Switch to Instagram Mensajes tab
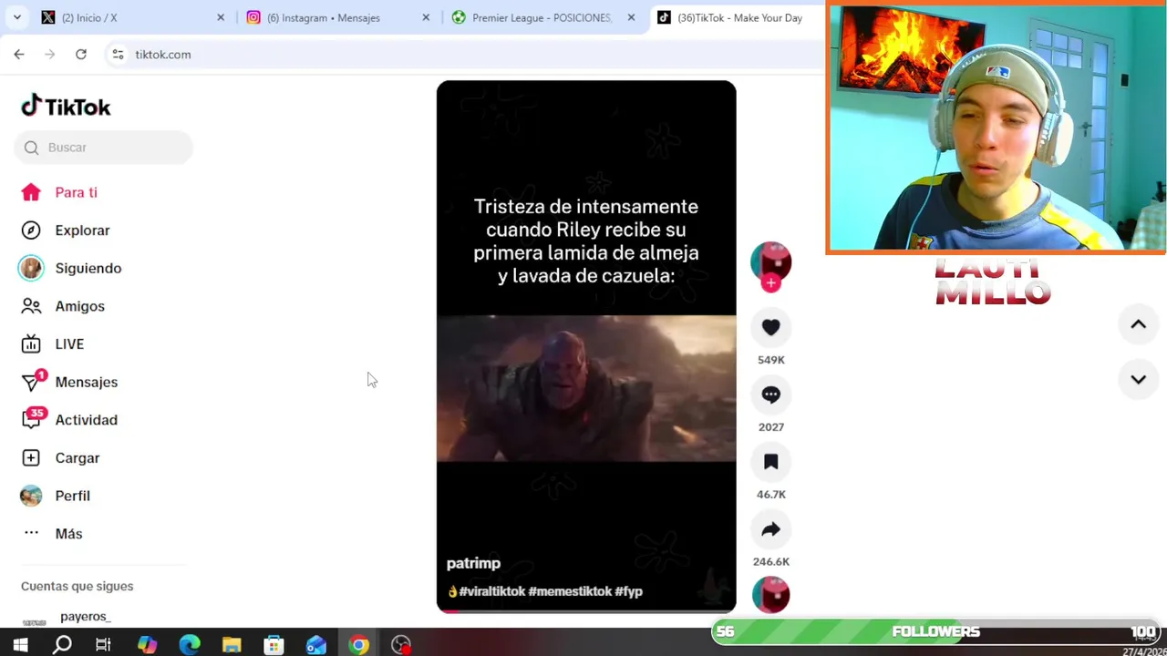Viewport: 1167px width, 656px height. click(x=337, y=17)
